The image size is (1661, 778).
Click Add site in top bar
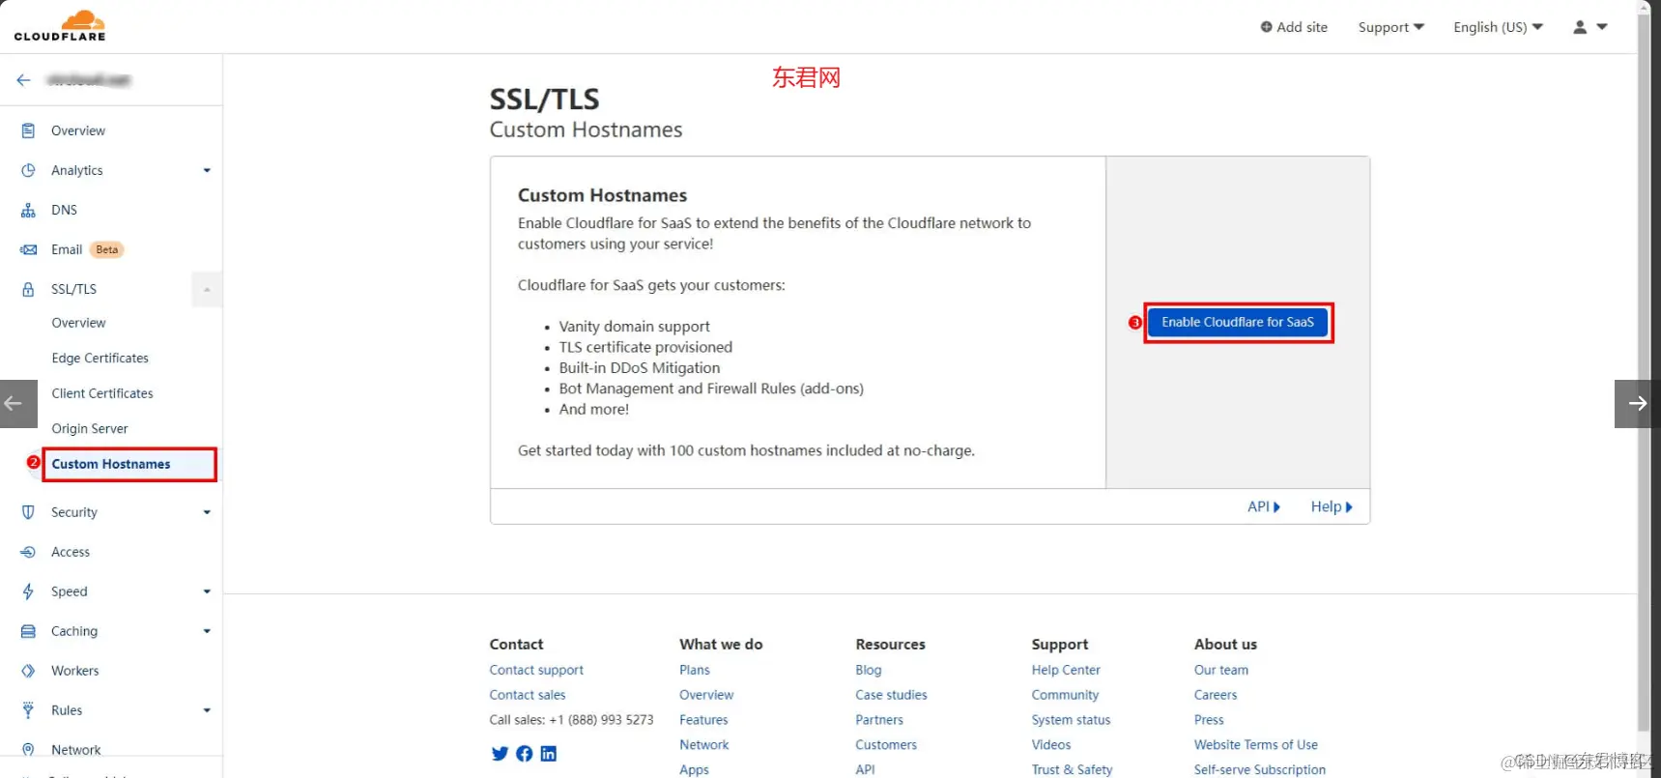[1294, 27]
